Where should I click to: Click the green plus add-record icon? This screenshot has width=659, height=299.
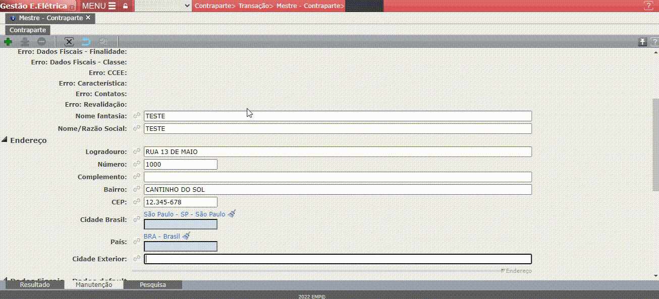8,42
